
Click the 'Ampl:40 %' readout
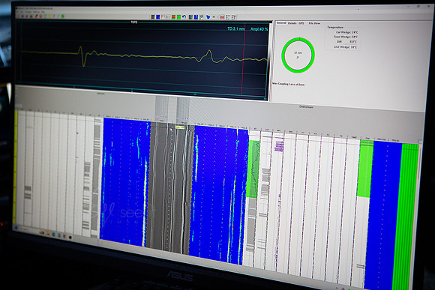(x=259, y=29)
